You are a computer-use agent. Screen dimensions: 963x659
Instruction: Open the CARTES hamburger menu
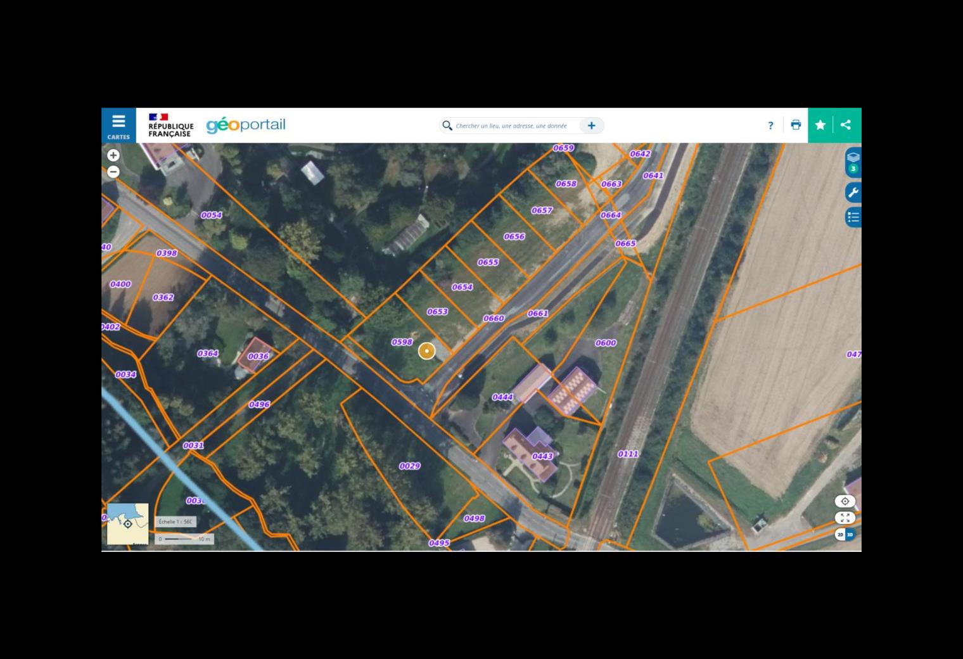pyautogui.click(x=118, y=125)
